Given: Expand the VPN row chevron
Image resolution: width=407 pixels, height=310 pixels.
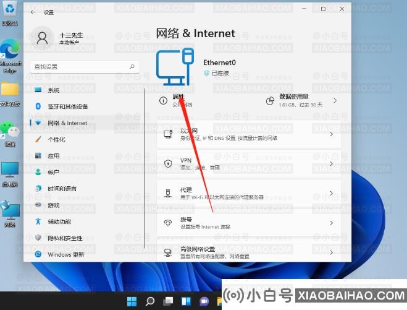Looking at the screenshot, I should coord(332,163).
